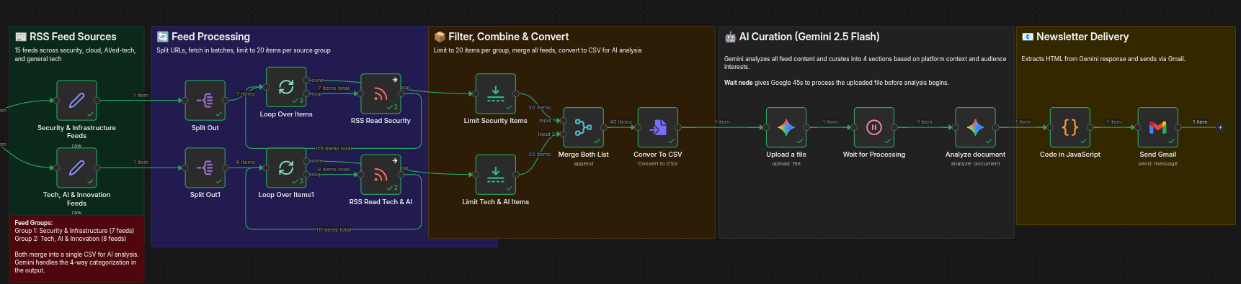Select the Feed Groups red sticky note
The image size is (1241, 284).
click(x=76, y=249)
